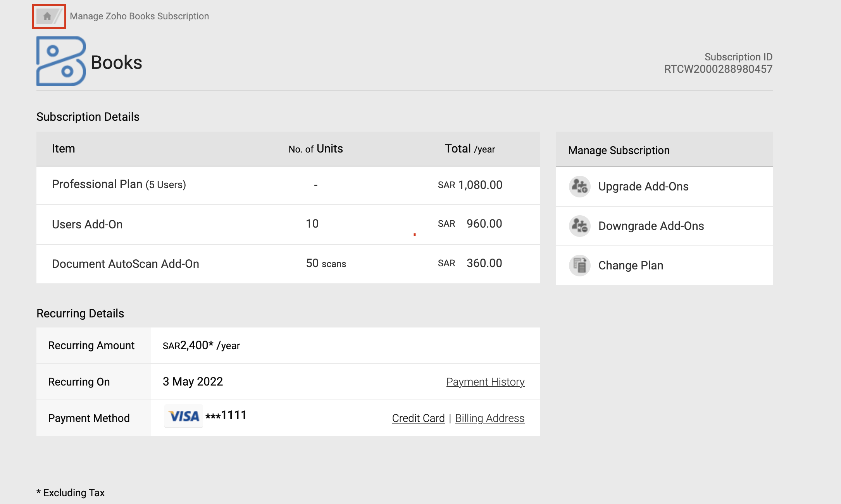Viewport: 841px width, 504px height.
Task: Open the Upgrade Add-Ons option
Action: 643,187
